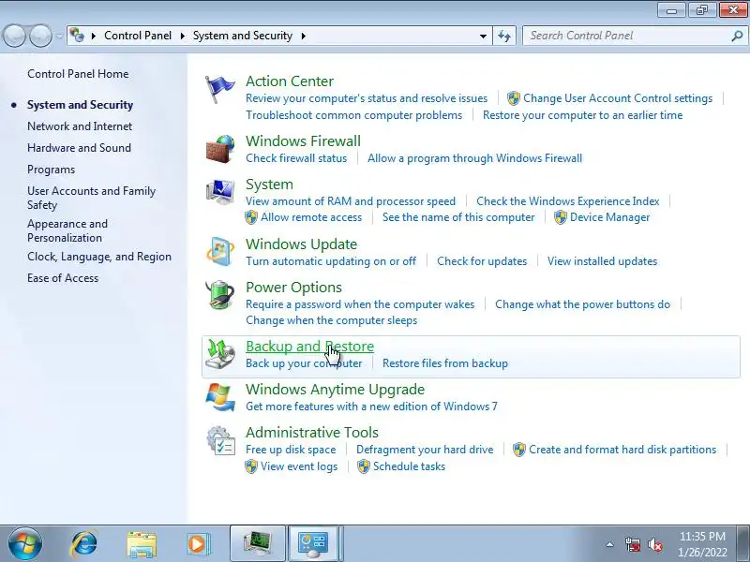The height and width of the screenshot is (562, 750).
Task: Click the refresh button next to address bar
Action: click(x=504, y=36)
